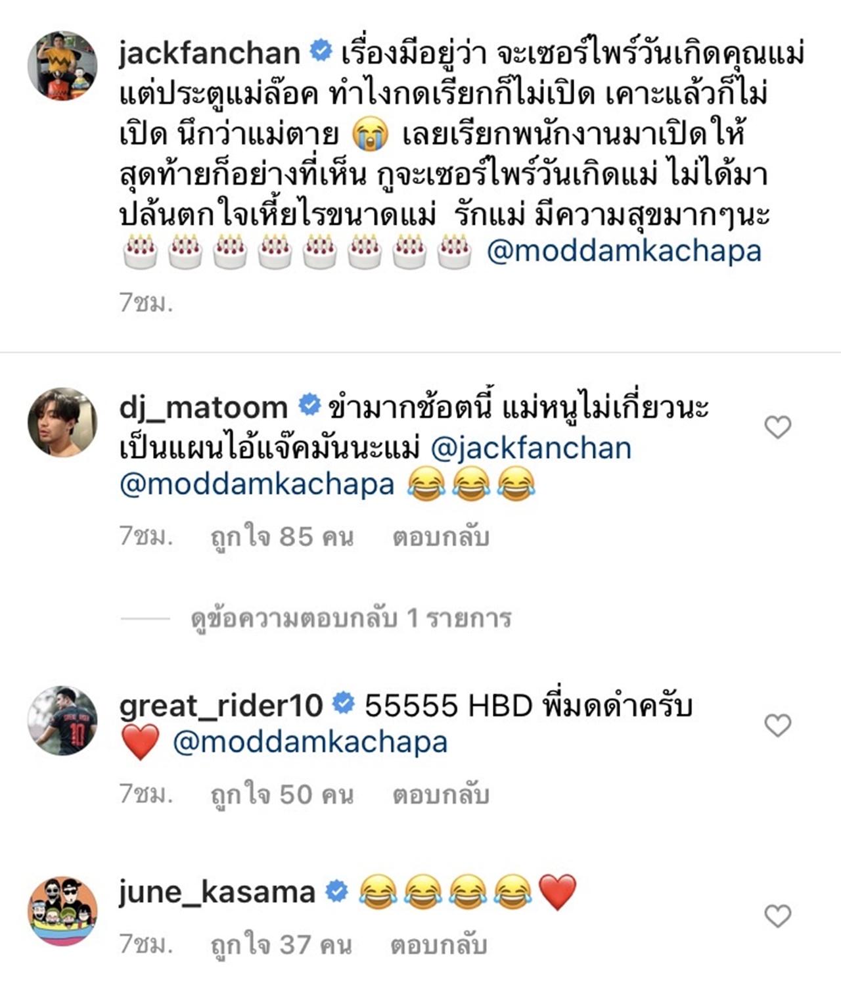Click the verified badge next to jackfanchan
The width and height of the screenshot is (841, 989).
click(321, 51)
